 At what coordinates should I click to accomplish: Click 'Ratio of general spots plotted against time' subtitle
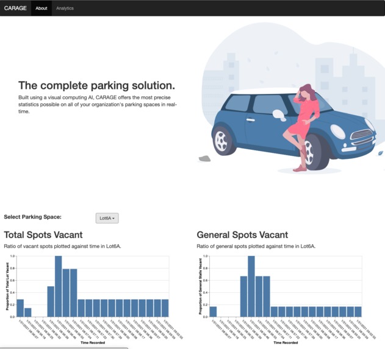point(256,246)
